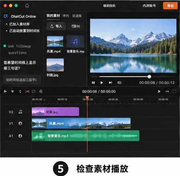This screenshot has width=180, height=176.
Task: Open the beta account button
Action: pyautogui.click(x=149, y=6)
